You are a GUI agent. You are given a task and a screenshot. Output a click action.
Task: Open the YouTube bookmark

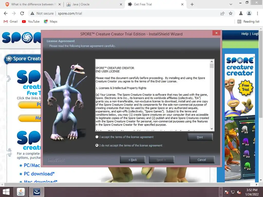pyautogui.click(x=31, y=22)
